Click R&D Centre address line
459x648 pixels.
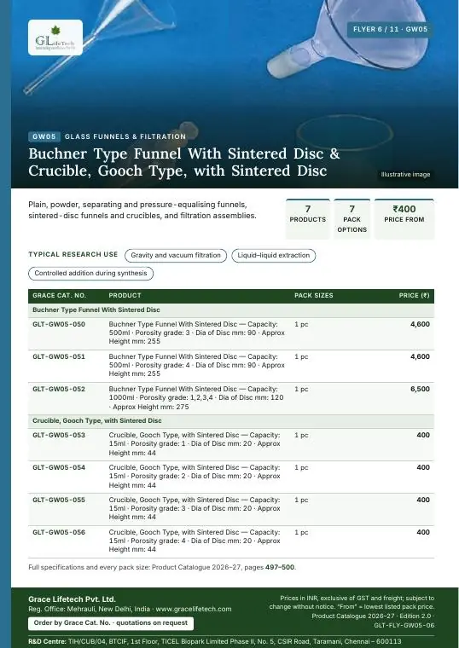pos(215,641)
